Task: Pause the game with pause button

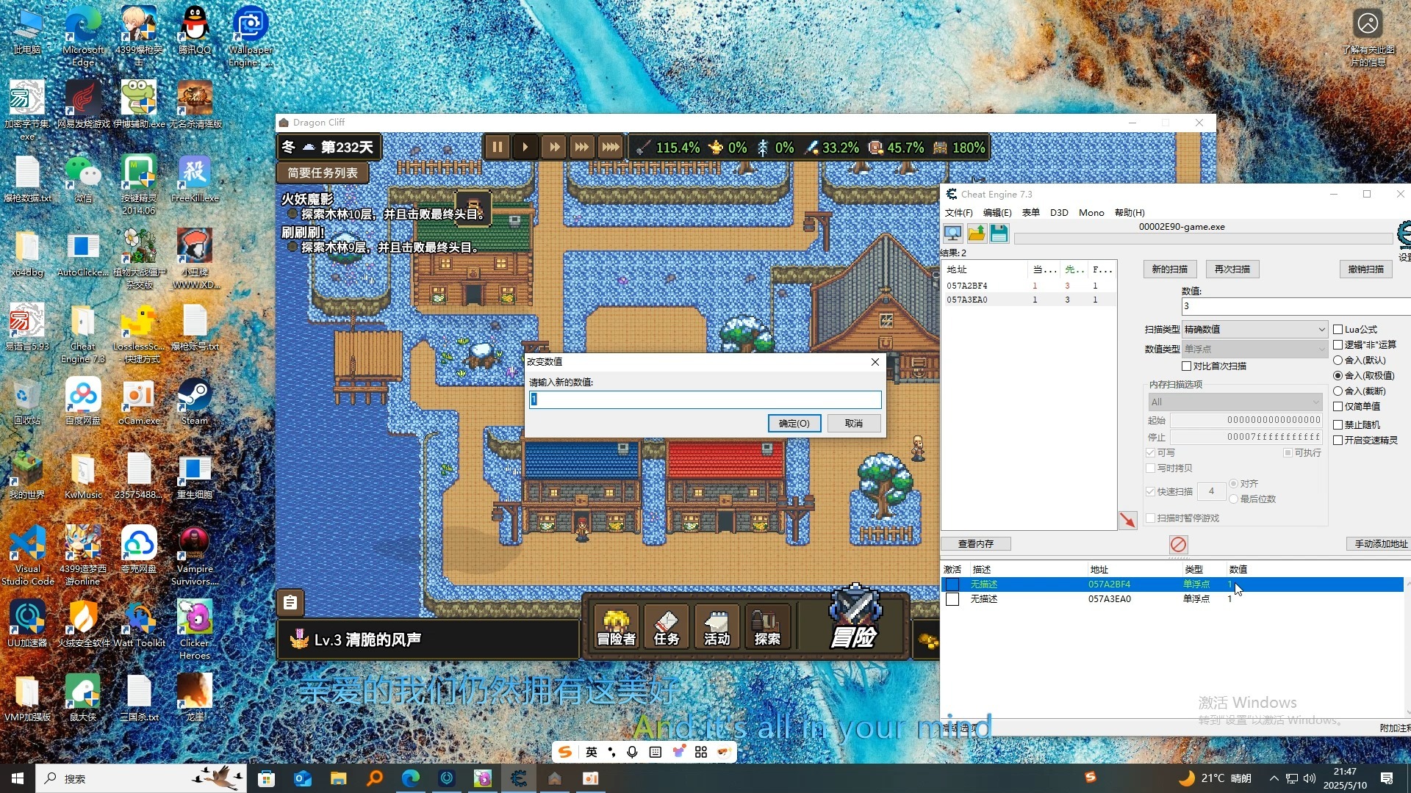Action: point(498,148)
